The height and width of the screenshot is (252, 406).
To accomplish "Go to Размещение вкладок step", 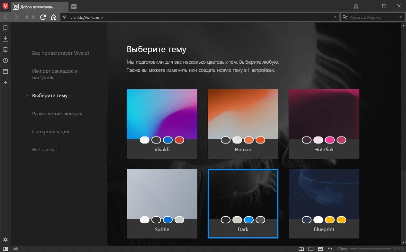I will (57, 114).
